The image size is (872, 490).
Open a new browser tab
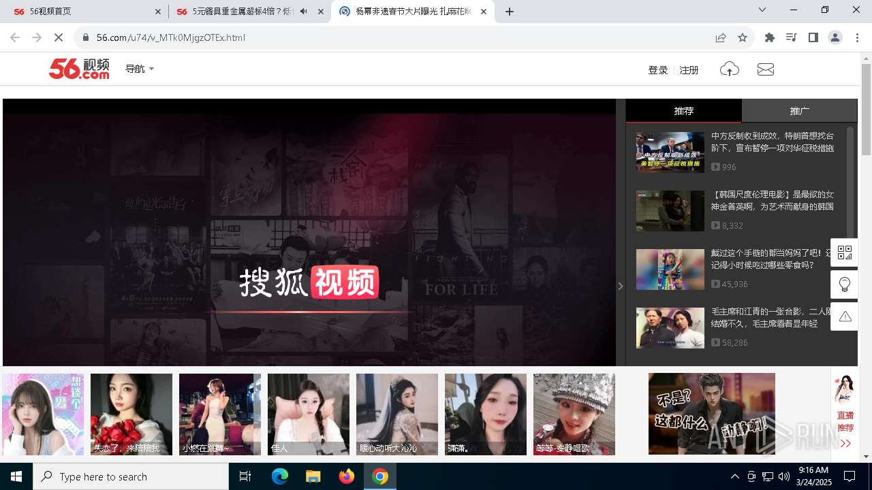click(510, 12)
